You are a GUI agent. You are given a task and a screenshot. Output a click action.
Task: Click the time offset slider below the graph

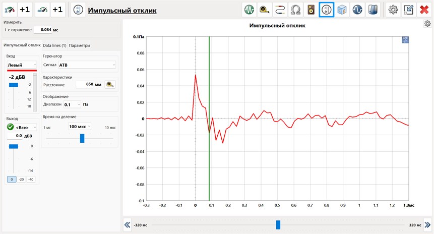click(278, 225)
